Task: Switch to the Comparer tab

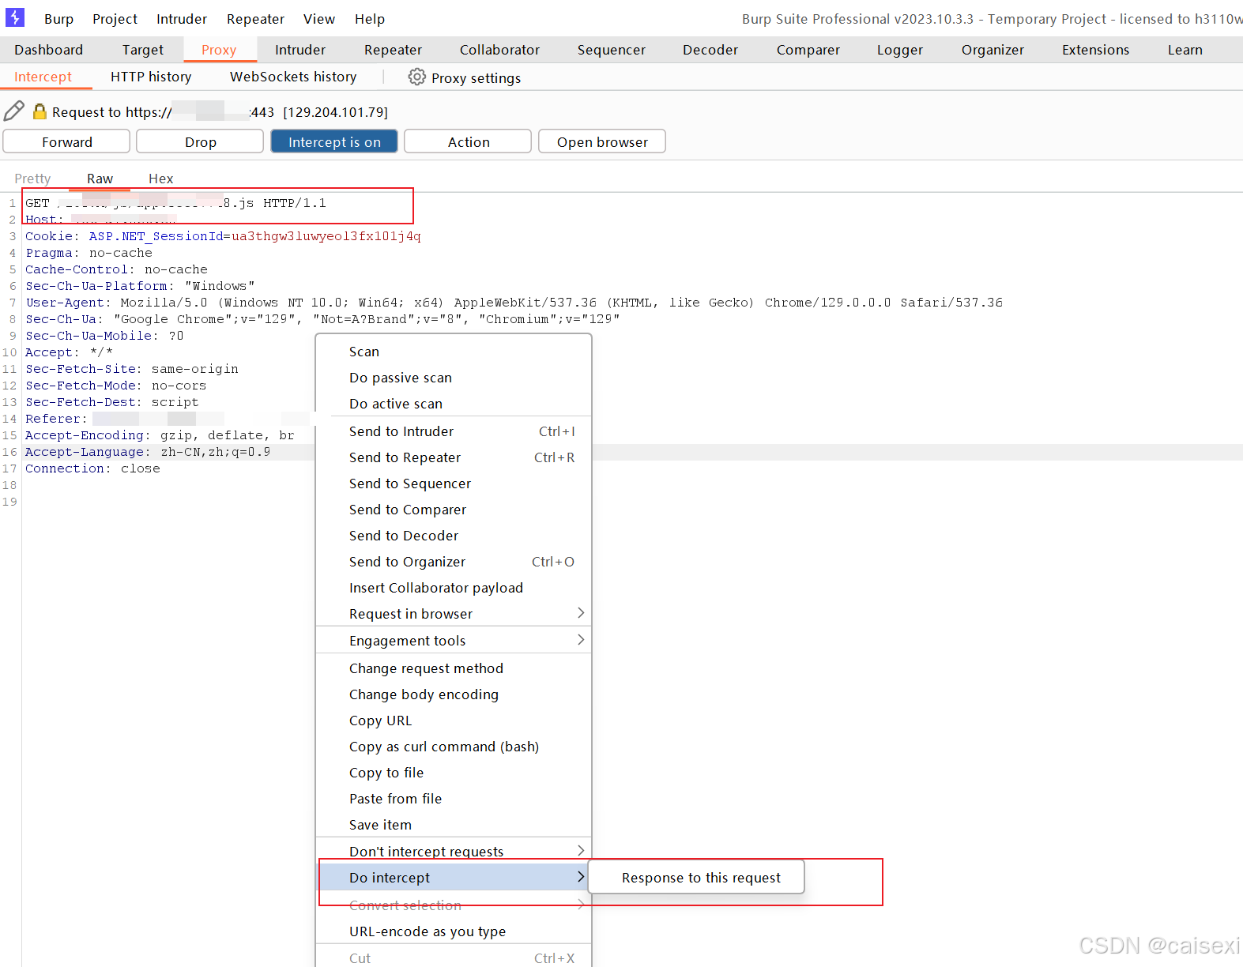Action: (808, 50)
